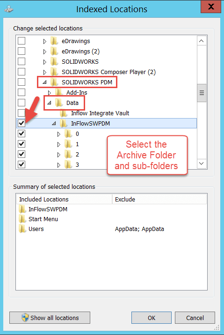Screen dimensions: 224x335
Task: Click the tree vertical scrollbar thumb
Action: coord(202,93)
